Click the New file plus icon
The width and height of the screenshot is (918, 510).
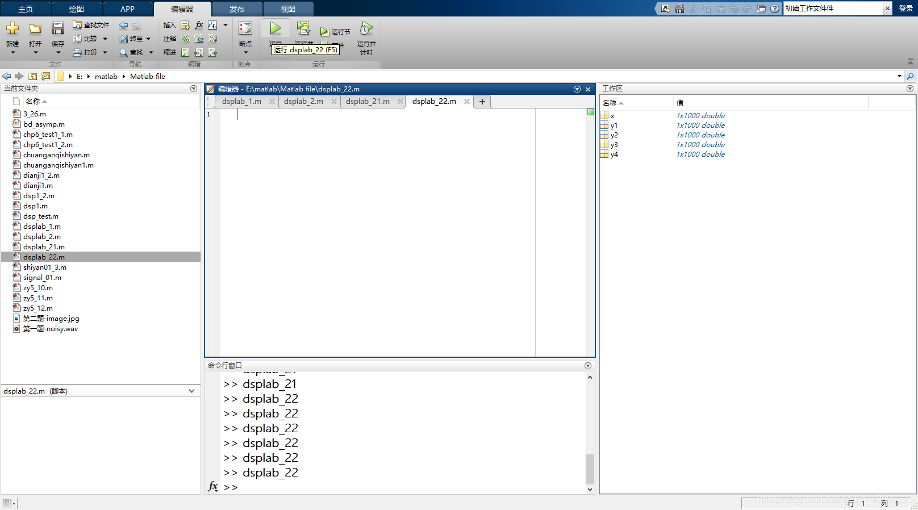click(x=12, y=28)
